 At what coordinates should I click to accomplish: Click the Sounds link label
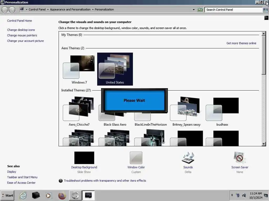click(x=188, y=167)
